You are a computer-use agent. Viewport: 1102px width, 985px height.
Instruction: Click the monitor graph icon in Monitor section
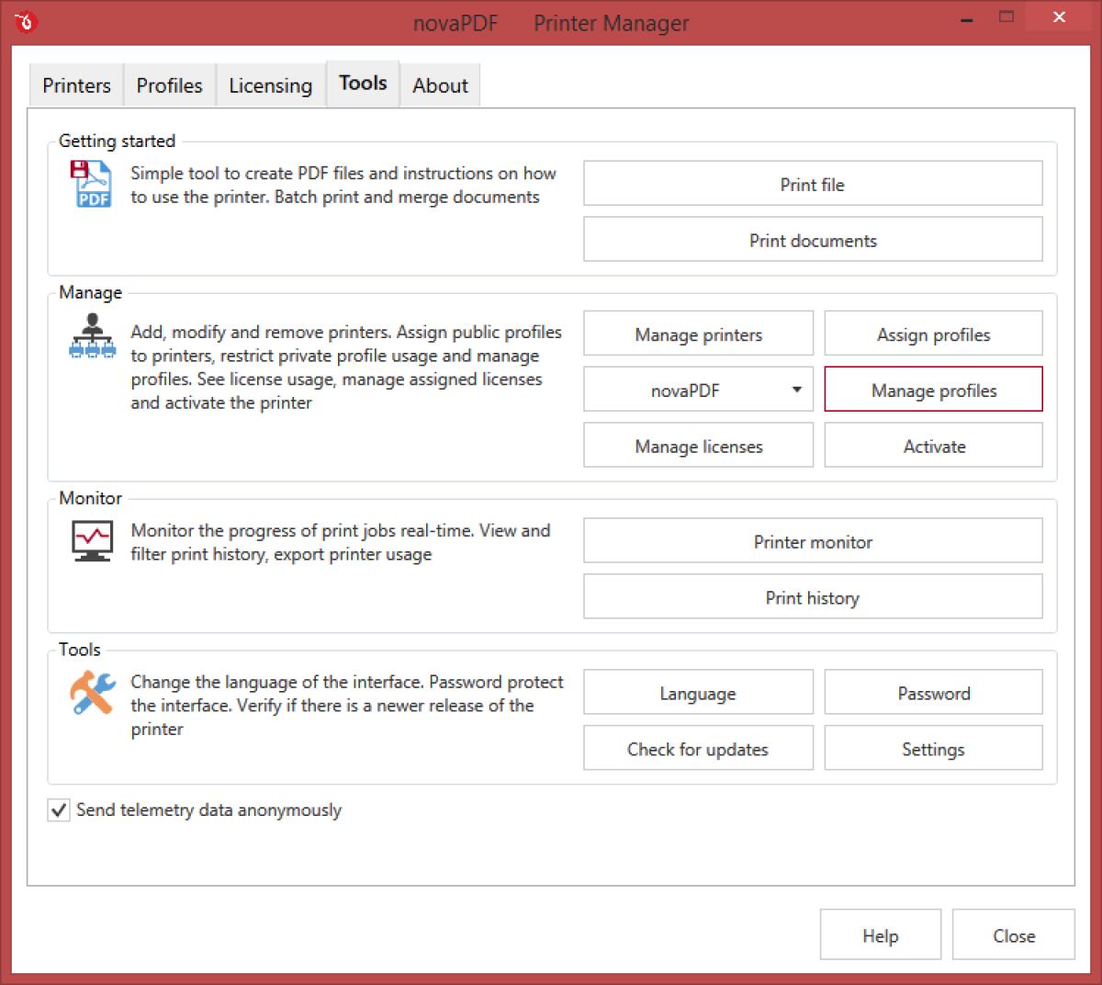[x=91, y=541]
